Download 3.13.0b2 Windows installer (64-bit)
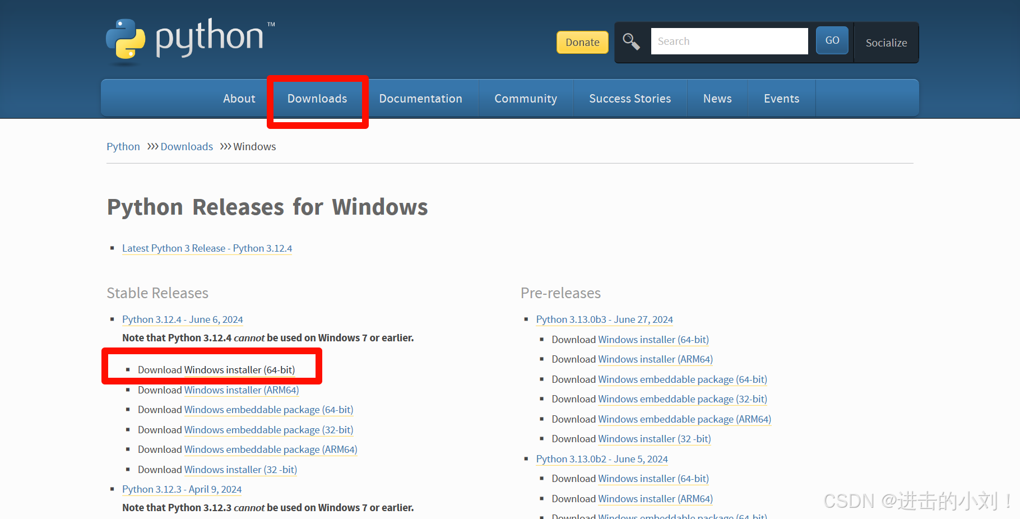 pos(653,479)
